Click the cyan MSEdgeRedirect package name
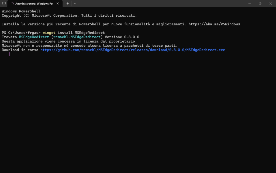The image size is (276, 173). point(34,37)
